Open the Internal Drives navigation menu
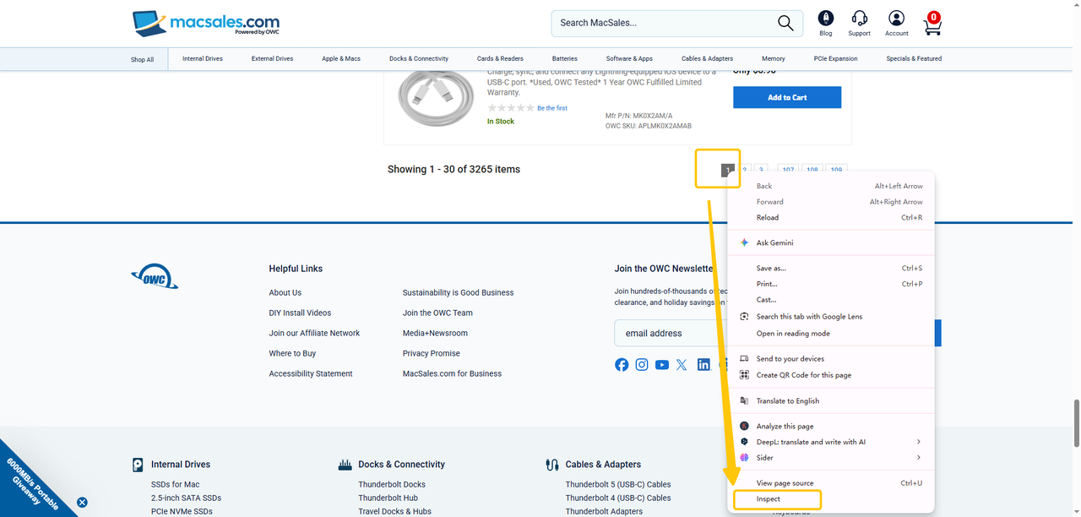The width and height of the screenshot is (1081, 517). point(203,59)
